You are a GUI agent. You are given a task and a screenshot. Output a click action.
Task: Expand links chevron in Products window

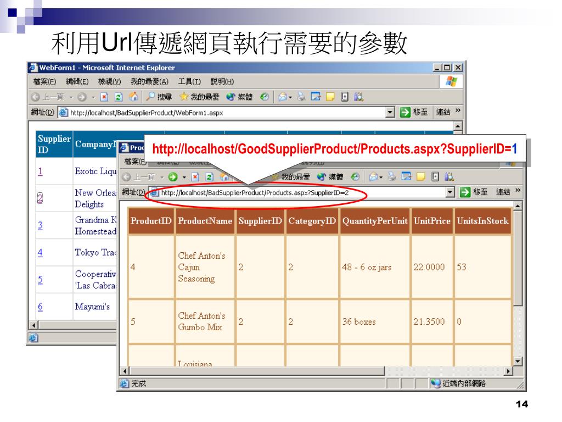[x=518, y=191]
